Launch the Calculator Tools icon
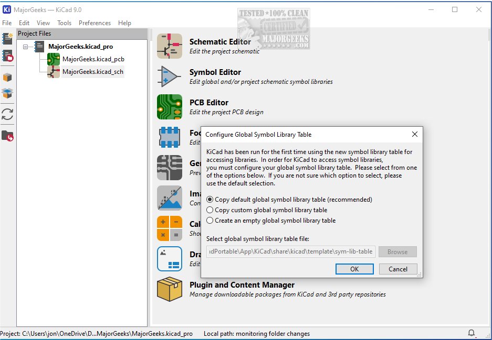 click(170, 228)
